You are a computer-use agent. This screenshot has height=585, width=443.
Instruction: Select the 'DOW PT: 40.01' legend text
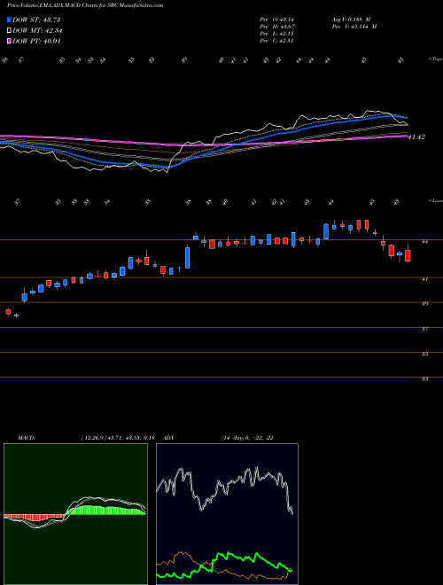click(36, 41)
